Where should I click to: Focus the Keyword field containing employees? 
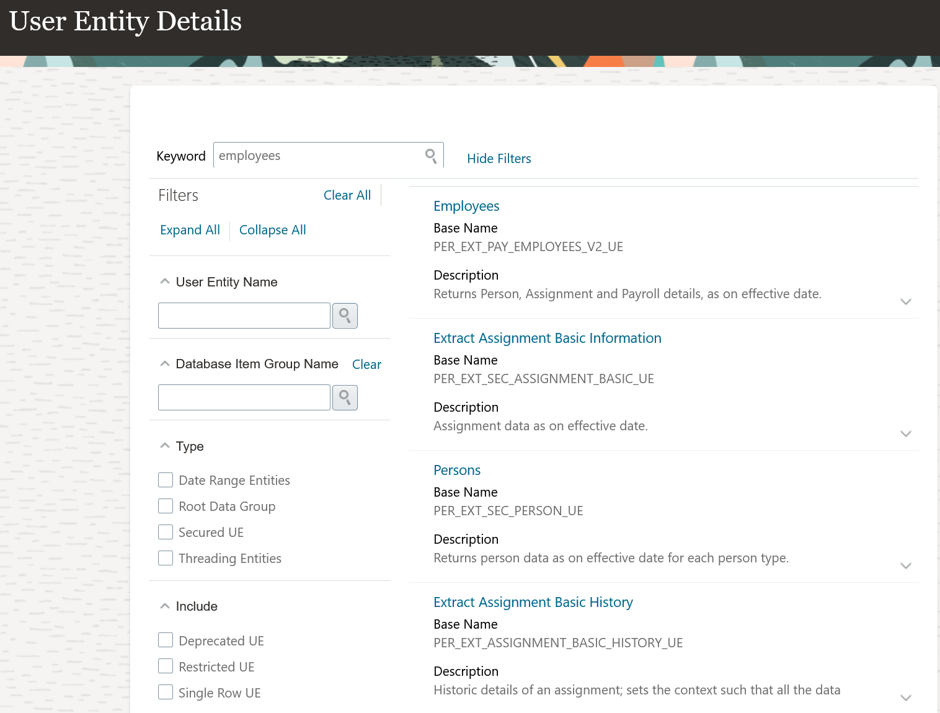click(329, 155)
